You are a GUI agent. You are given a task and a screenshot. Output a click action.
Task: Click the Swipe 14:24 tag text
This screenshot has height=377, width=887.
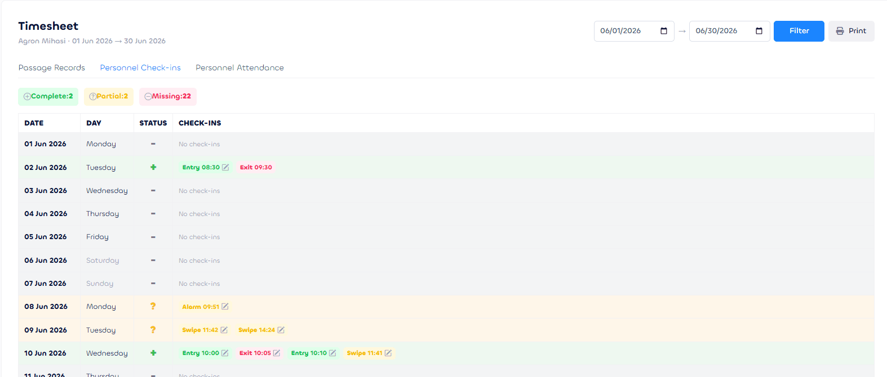click(x=256, y=330)
